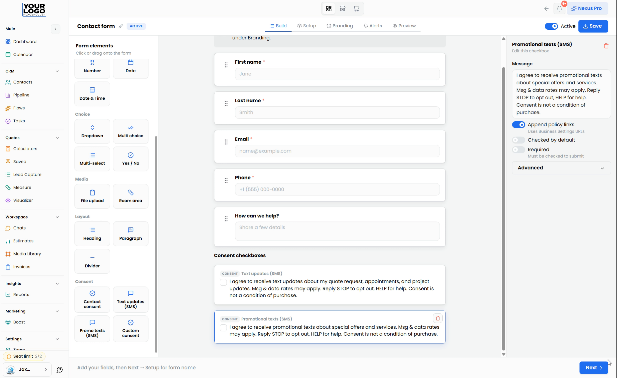Click the Message text area
This screenshot has height=378, width=617.
561,94
